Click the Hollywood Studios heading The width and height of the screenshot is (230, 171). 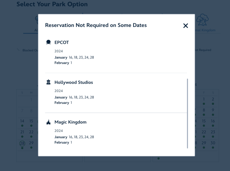(74, 82)
